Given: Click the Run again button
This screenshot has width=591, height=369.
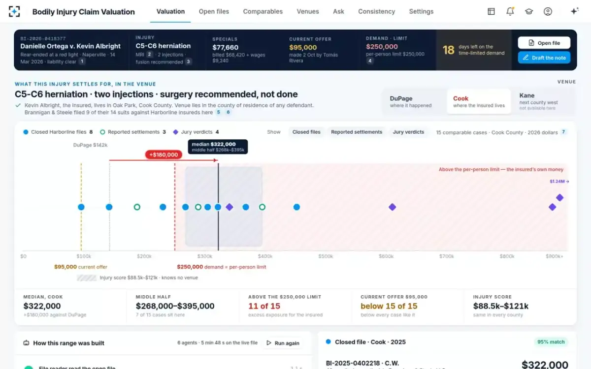Looking at the screenshot, I should click(283, 343).
